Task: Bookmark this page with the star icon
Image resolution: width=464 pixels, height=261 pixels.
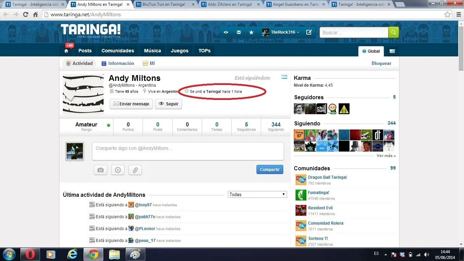Action: pyautogui.click(x=448, y=15)
